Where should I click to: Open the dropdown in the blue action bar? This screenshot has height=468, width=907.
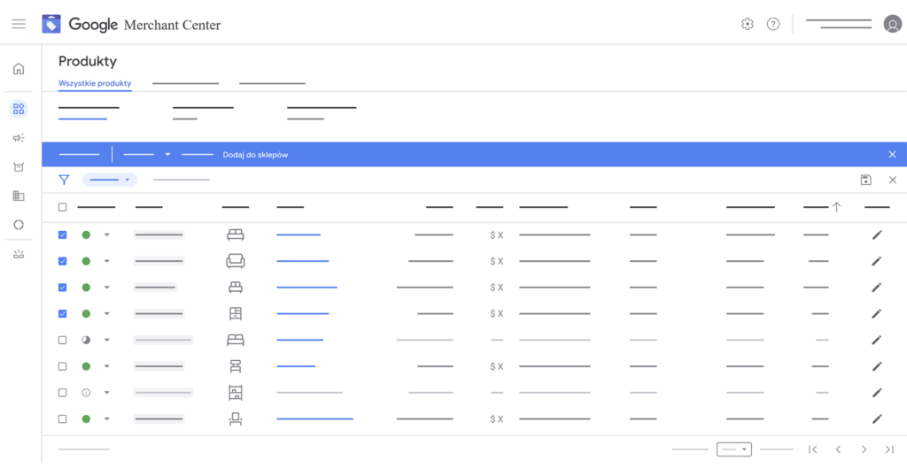(x=167, y=155)
